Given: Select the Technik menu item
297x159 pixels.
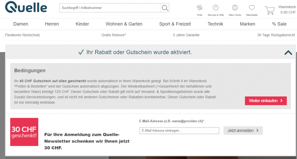Looking at the screenshot, I should (x=215, y=24).
